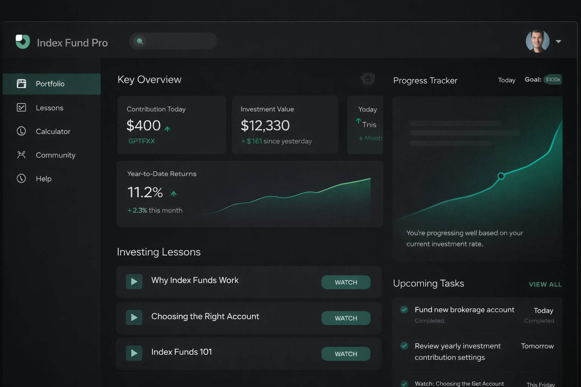Open the Portfolio section
The width and height of the screenshot is (581, 387).
pos(52,84)
